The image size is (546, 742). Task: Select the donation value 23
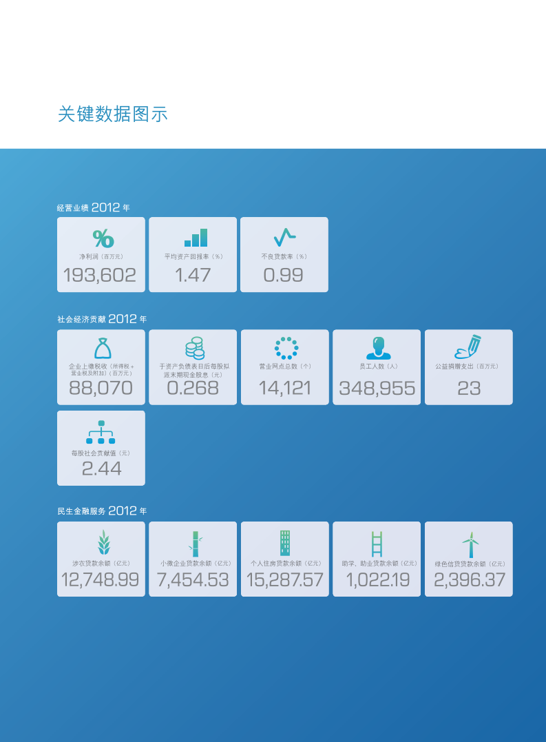click(x=469, y=389)
